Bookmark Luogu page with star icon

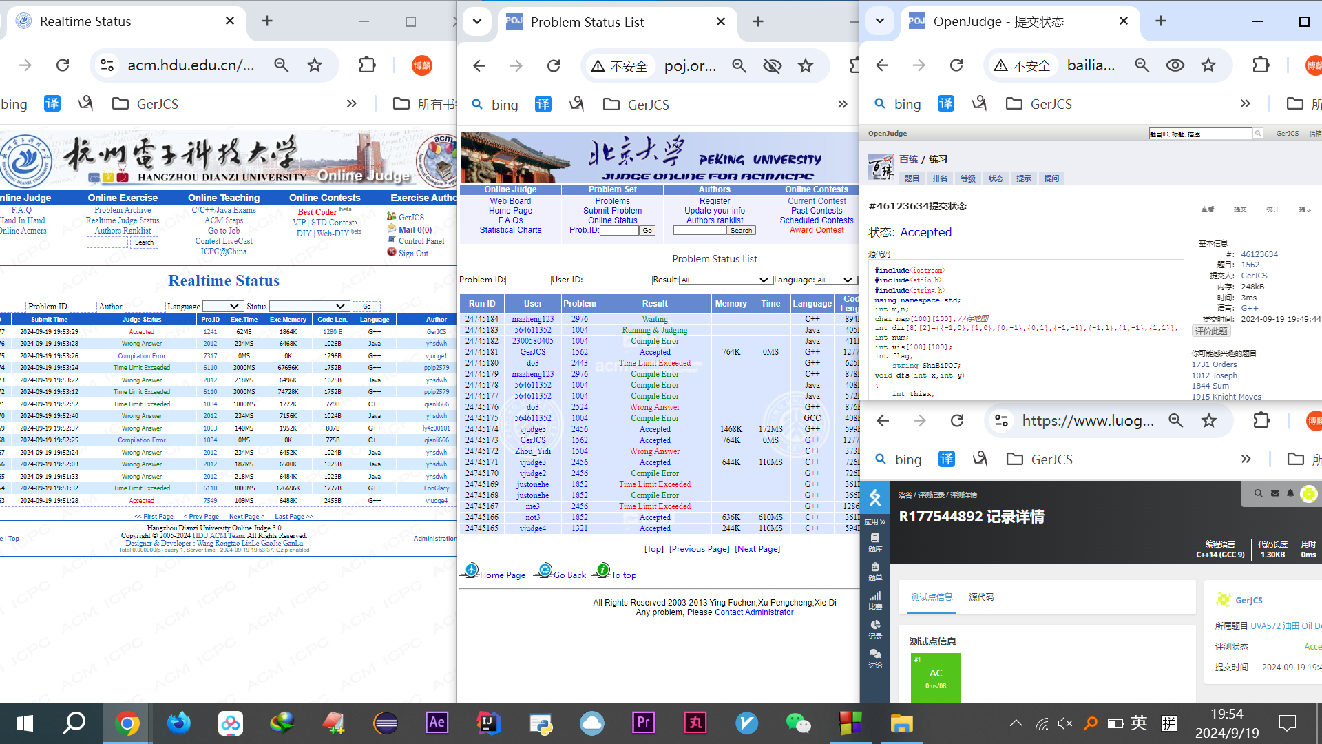tap(1209, 421)
